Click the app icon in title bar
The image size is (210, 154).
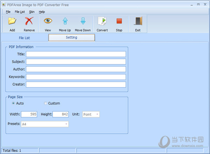tap(3, 5)
